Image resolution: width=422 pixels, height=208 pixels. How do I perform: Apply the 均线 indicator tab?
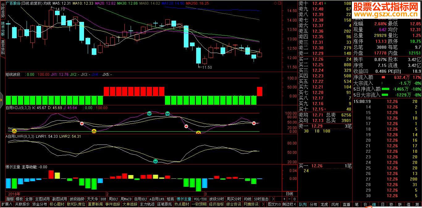247,199
